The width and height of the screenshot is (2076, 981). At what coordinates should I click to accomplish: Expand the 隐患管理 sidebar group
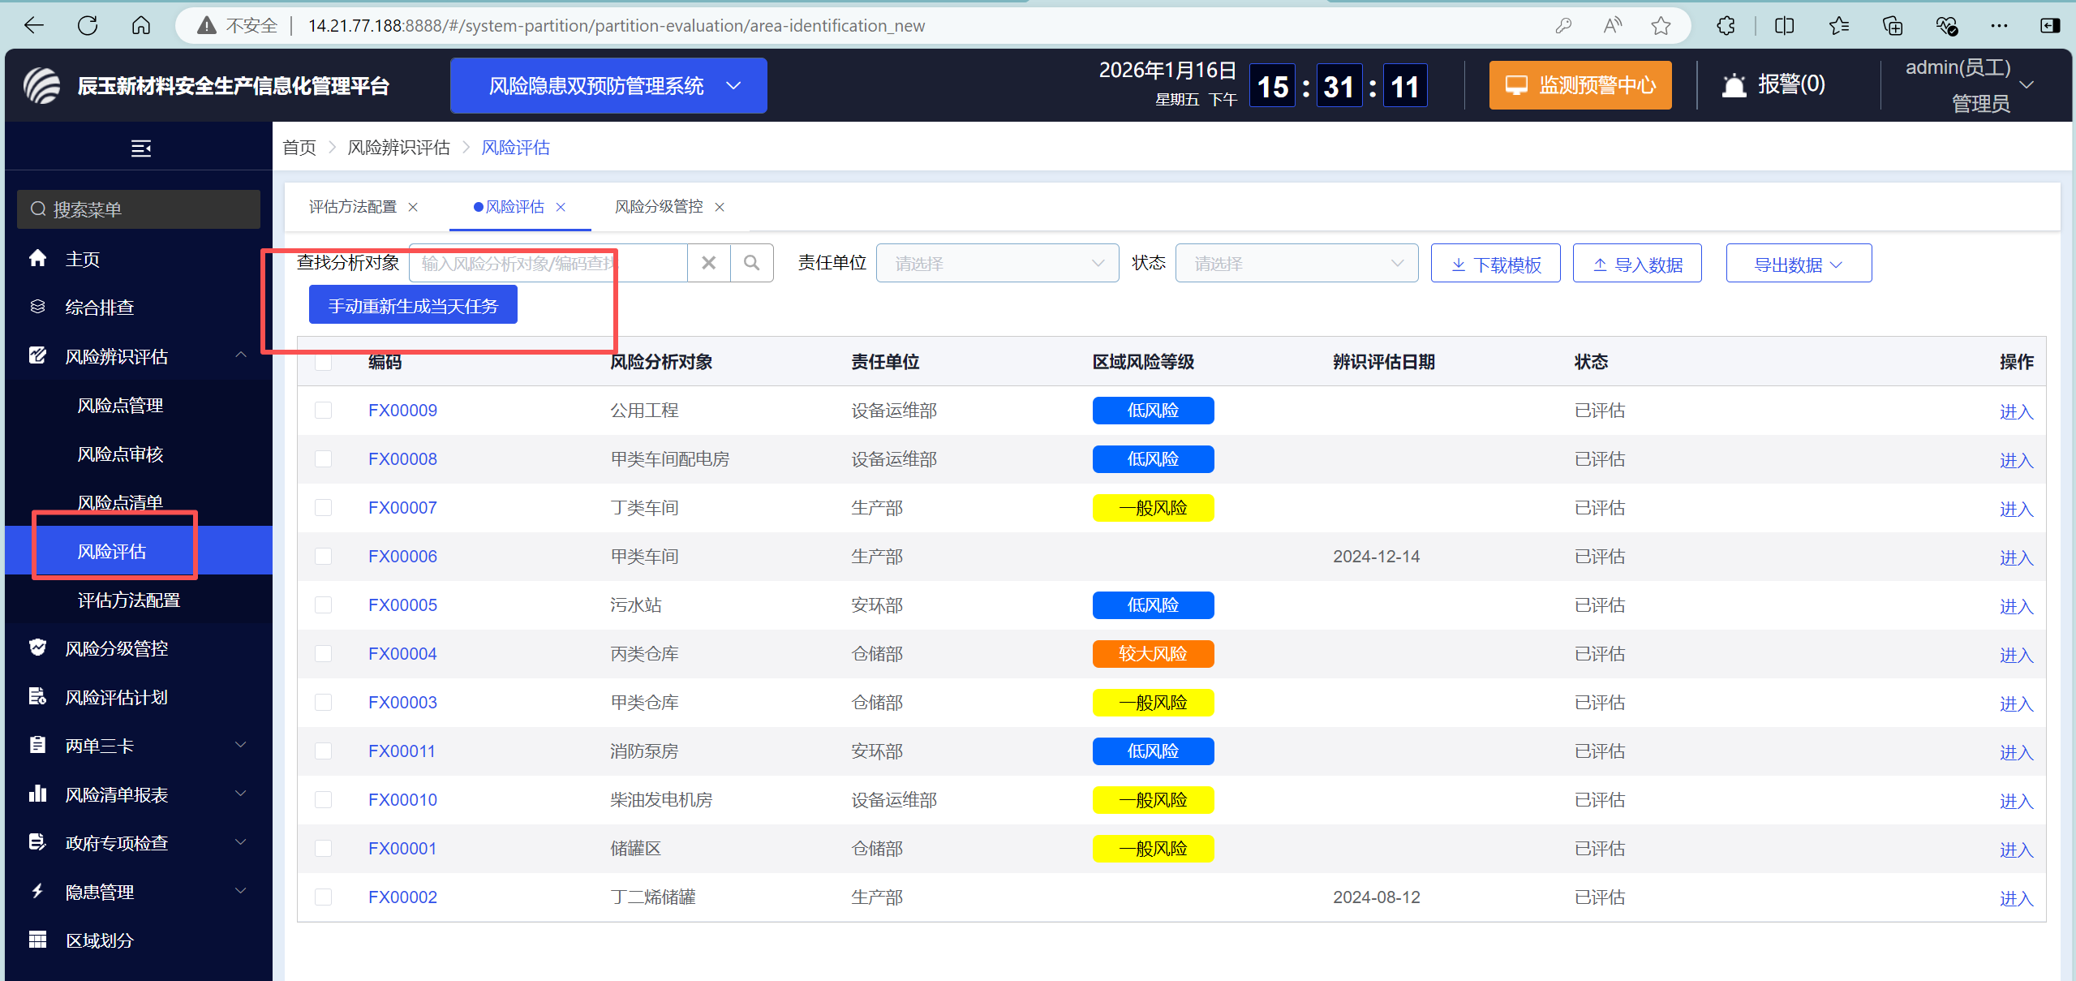click(139, 892)
